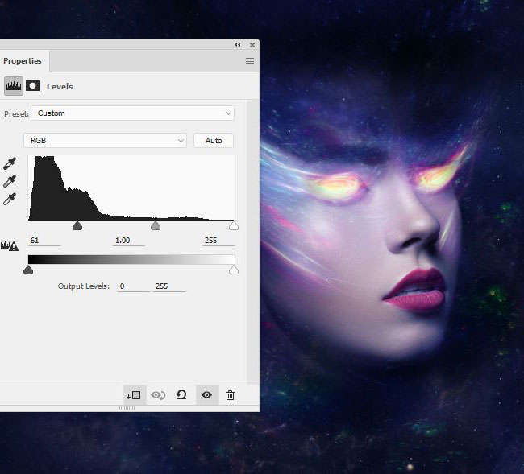Select the layer mask icon
The width and height of the screenshot is (524, 474).
click(33, 86)
